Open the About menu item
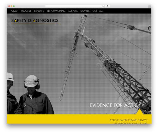Viewport: 158px width, 133px height. [x=15, y=11]
